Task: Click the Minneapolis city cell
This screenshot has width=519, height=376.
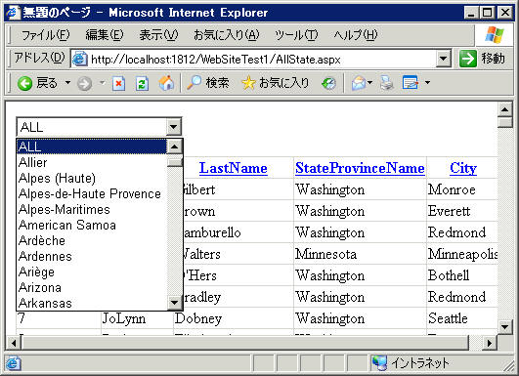Action: 462,254
